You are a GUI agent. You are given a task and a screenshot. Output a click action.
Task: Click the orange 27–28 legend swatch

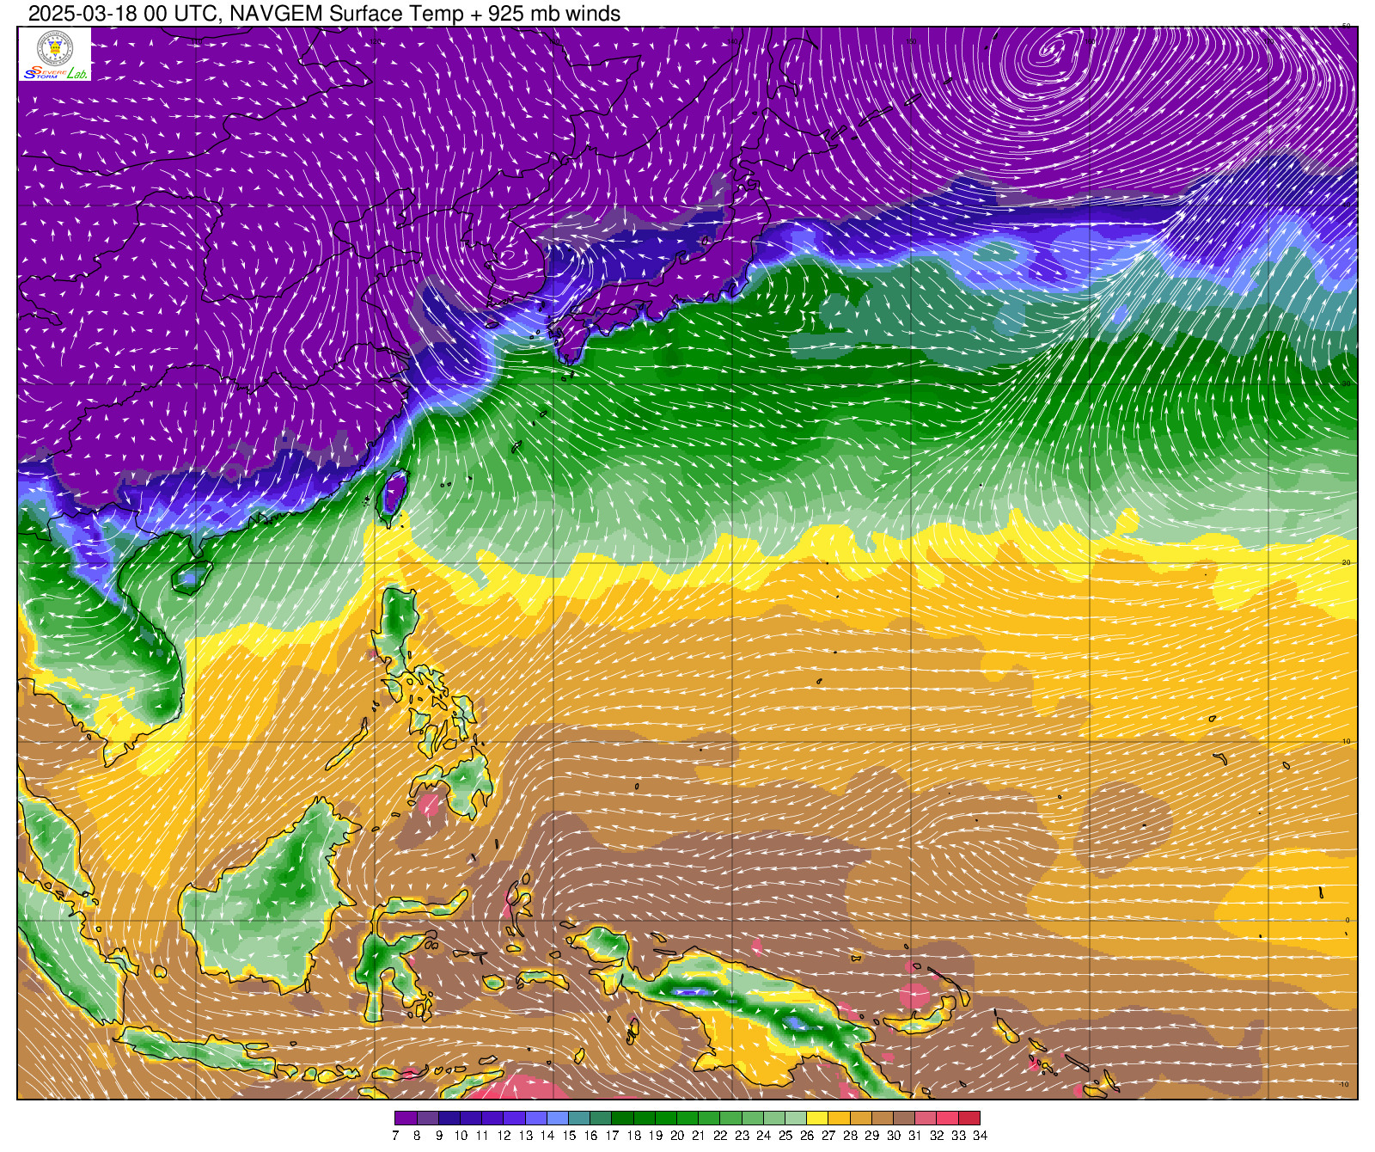click(x=839, y=1118)
